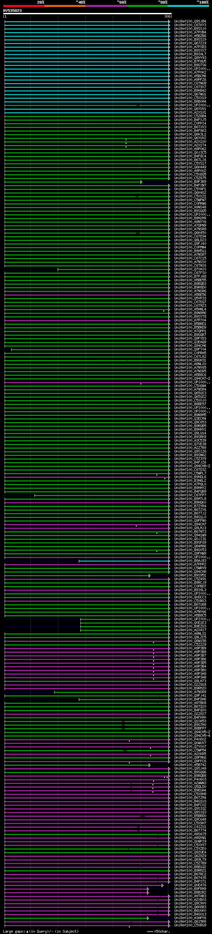Click the UniRef100_B4FXJ5 label
This screenshot has height=934, width=212.
190,120
